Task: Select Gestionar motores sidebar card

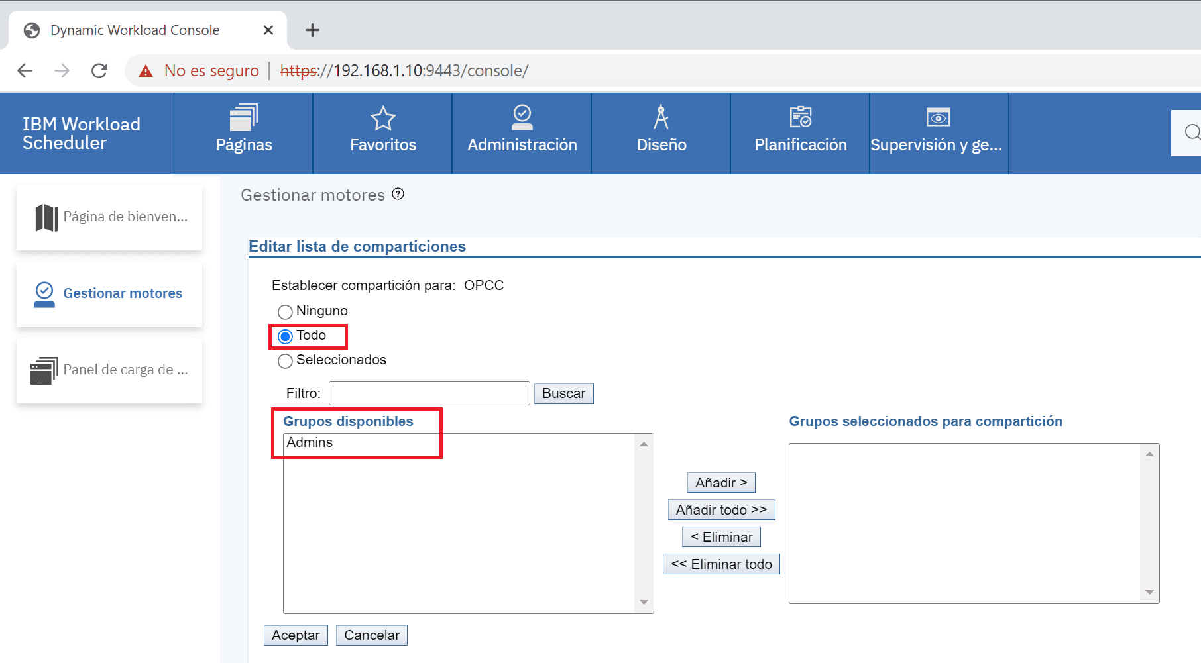Action: [109, 294]
